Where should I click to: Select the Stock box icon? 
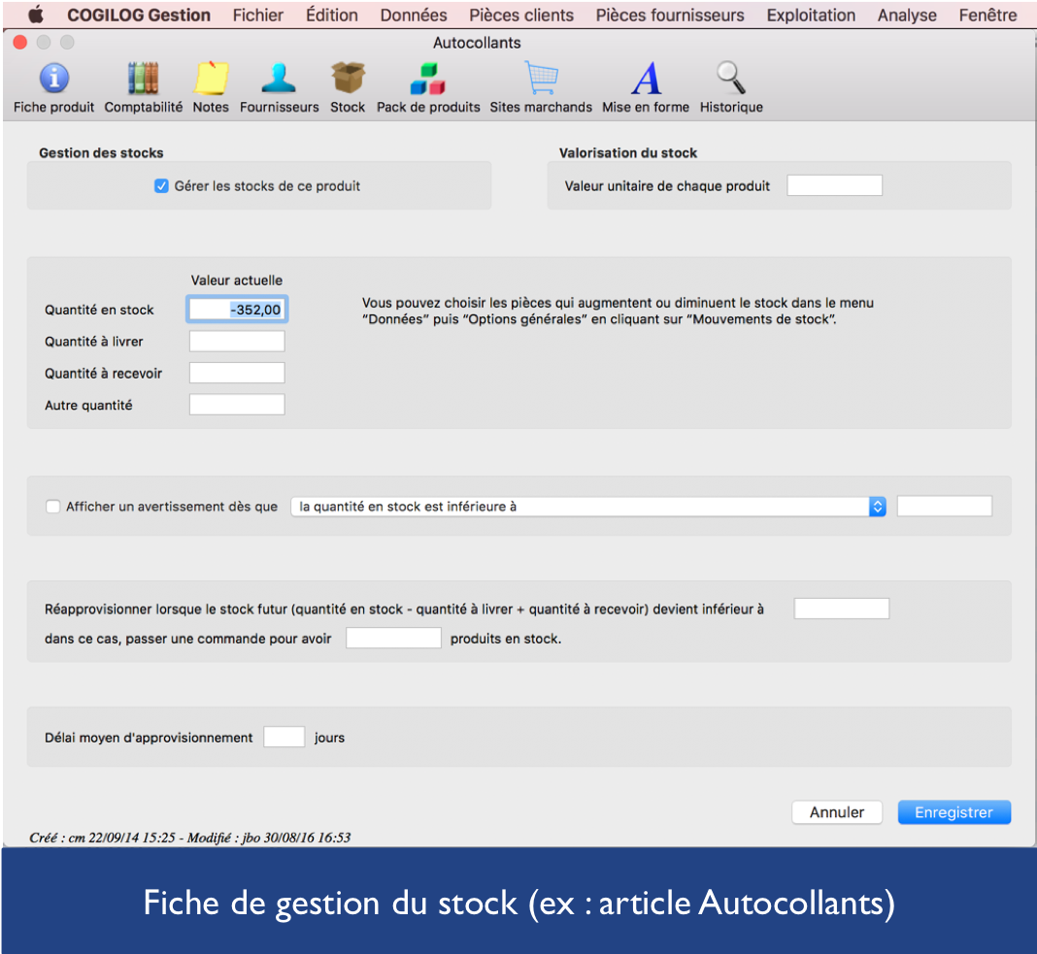click(348, 79)
